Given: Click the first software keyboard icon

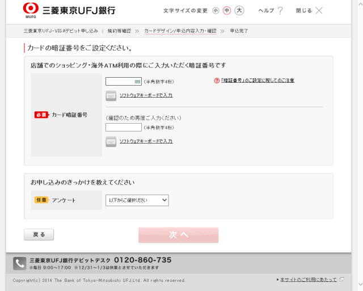Looking at the screenshot, I should point(111,96).
